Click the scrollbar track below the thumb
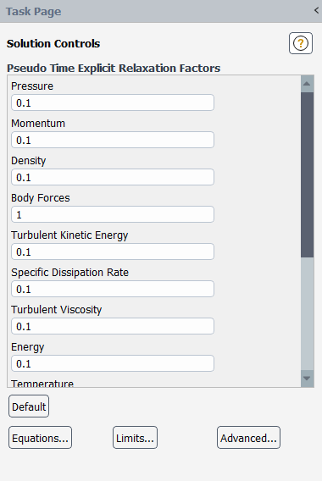The height and width of the screenshot is (481, 322). 307,313
